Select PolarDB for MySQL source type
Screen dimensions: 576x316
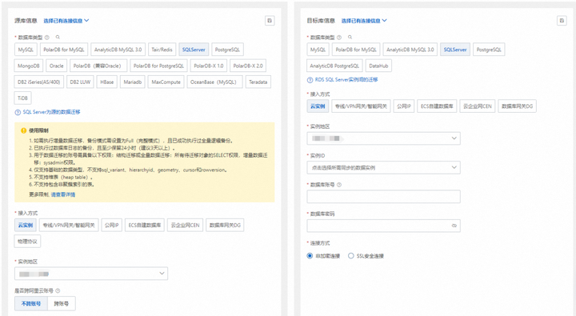64,50
